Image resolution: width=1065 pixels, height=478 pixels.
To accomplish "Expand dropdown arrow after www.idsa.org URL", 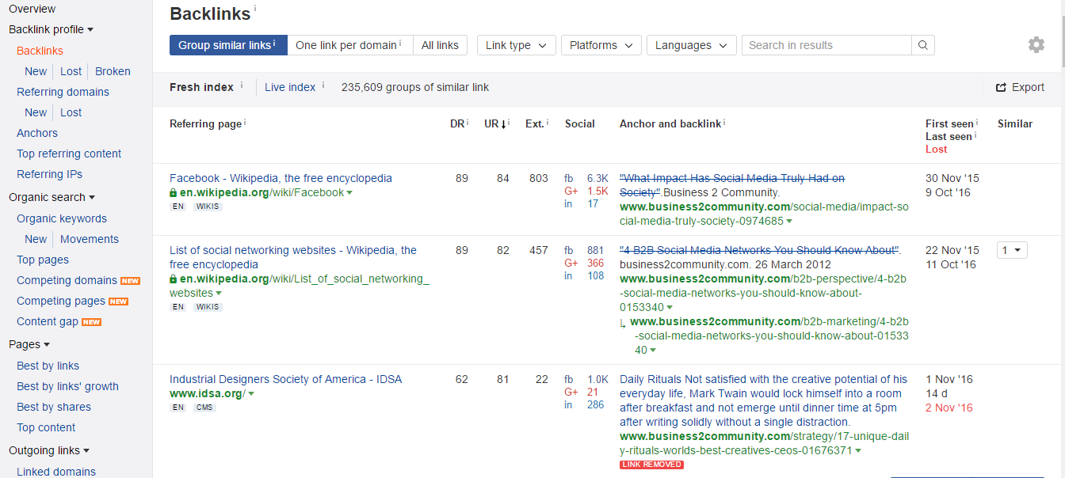I will [251, 394].
